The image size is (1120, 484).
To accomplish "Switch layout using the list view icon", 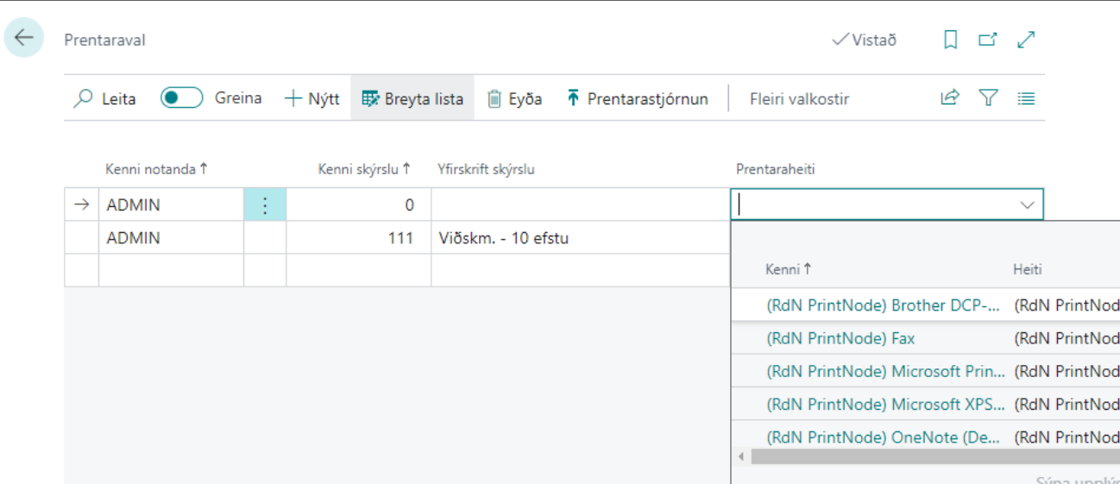I will pyautogui.click(x=1026, y=98).
